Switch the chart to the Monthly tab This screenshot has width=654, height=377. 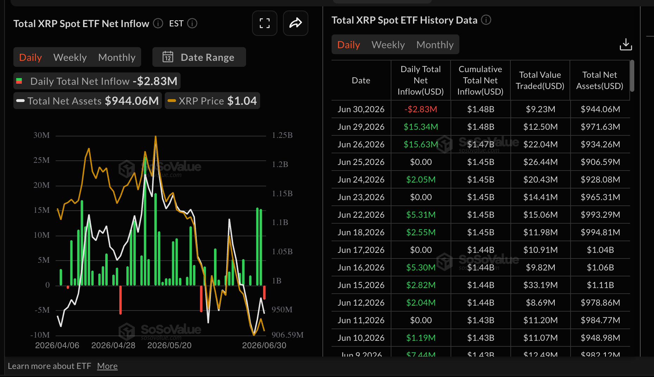pos(117,57)
